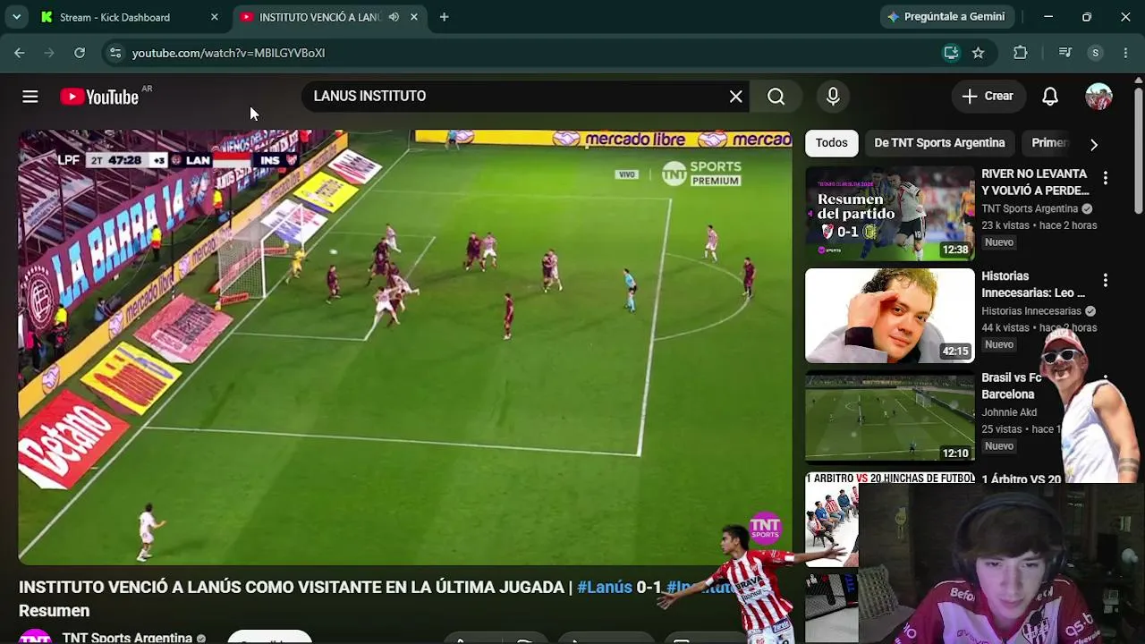Mute the YouTube tab audio
The height and width of the screenshot is (644, 1145).
[x=394, y=17]
